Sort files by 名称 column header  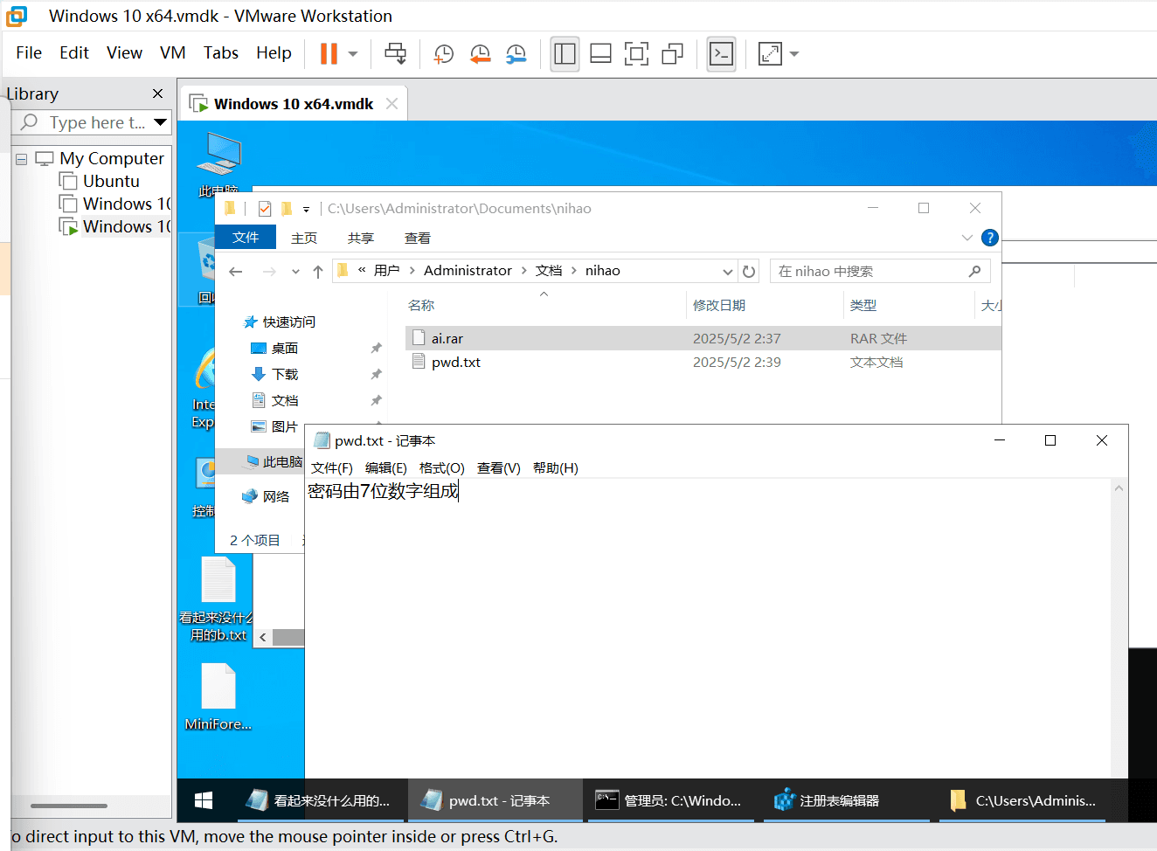[421, 305]
